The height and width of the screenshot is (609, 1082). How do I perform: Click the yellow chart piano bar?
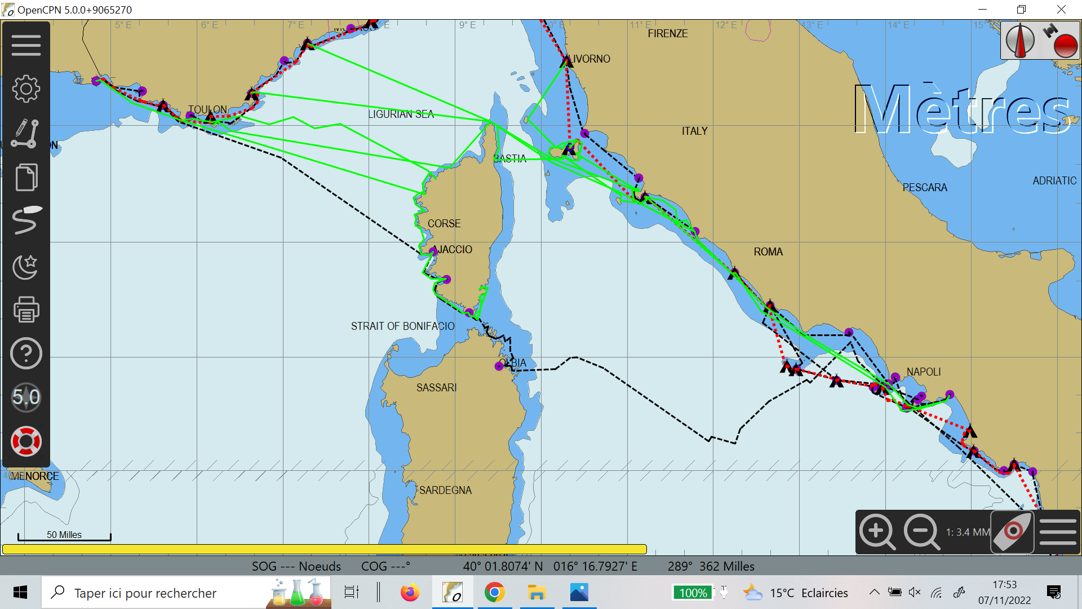pyautogui.click(x=324, y=549)
